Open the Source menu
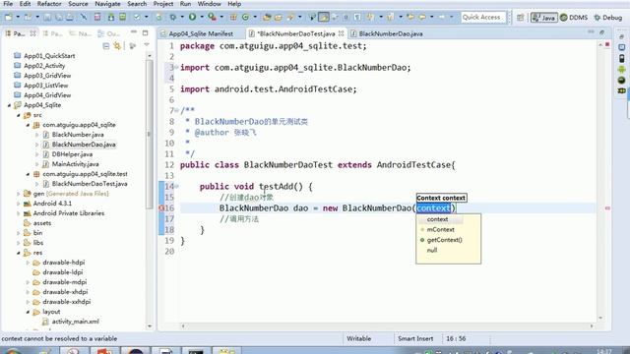This screenshot has width=630, height=354. click(78, 4)
